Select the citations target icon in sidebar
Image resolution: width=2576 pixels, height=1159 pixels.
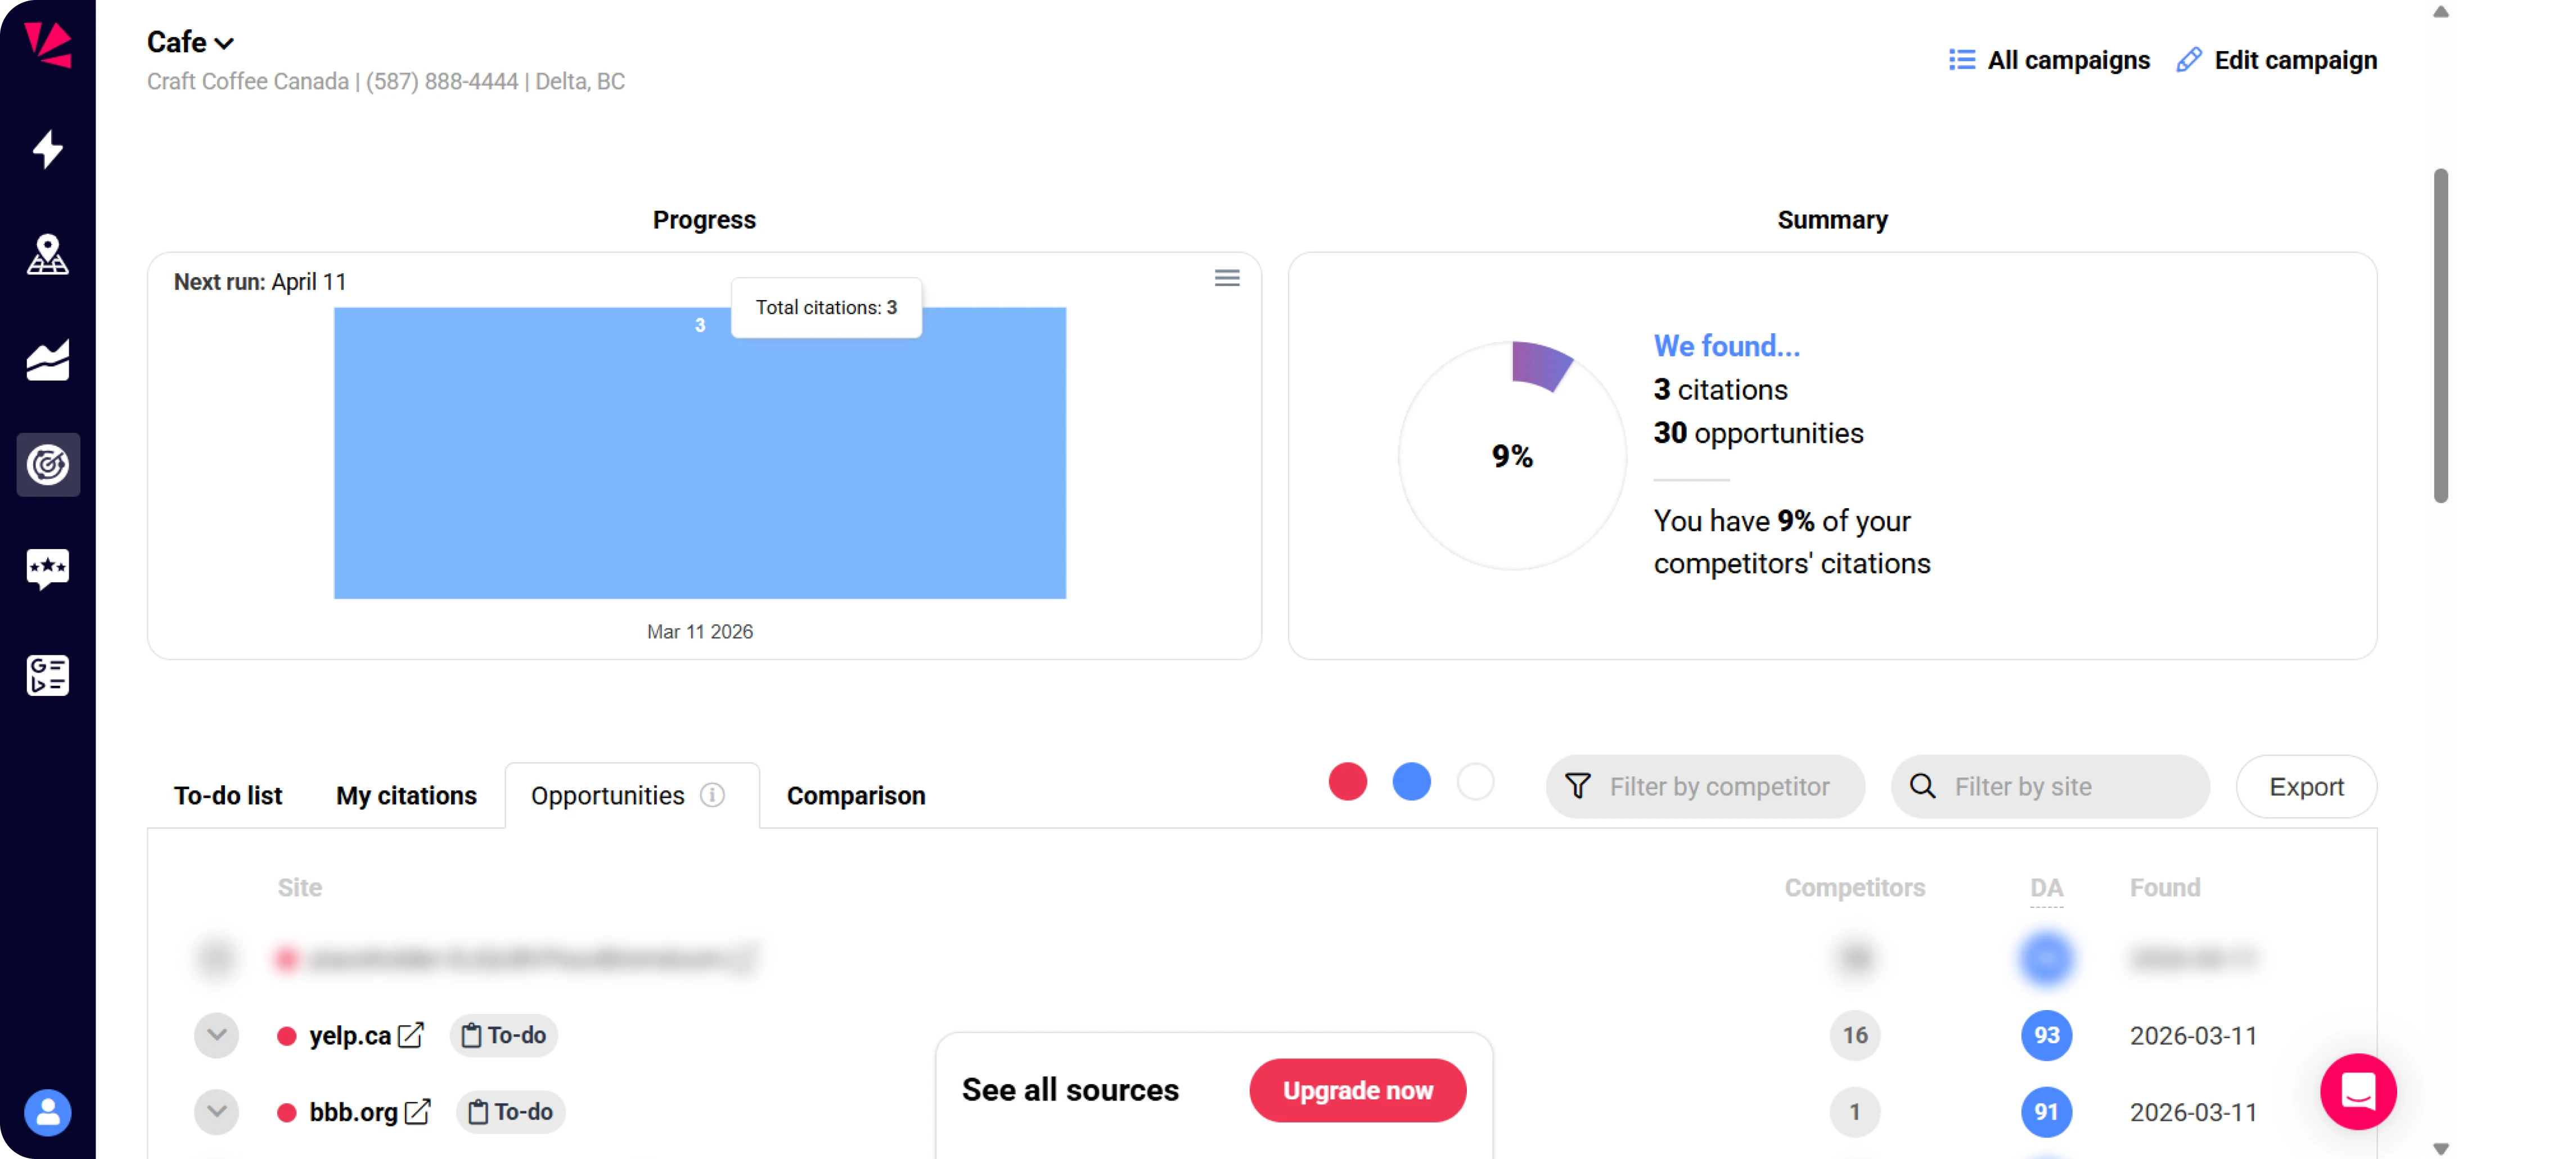point(47,465)
